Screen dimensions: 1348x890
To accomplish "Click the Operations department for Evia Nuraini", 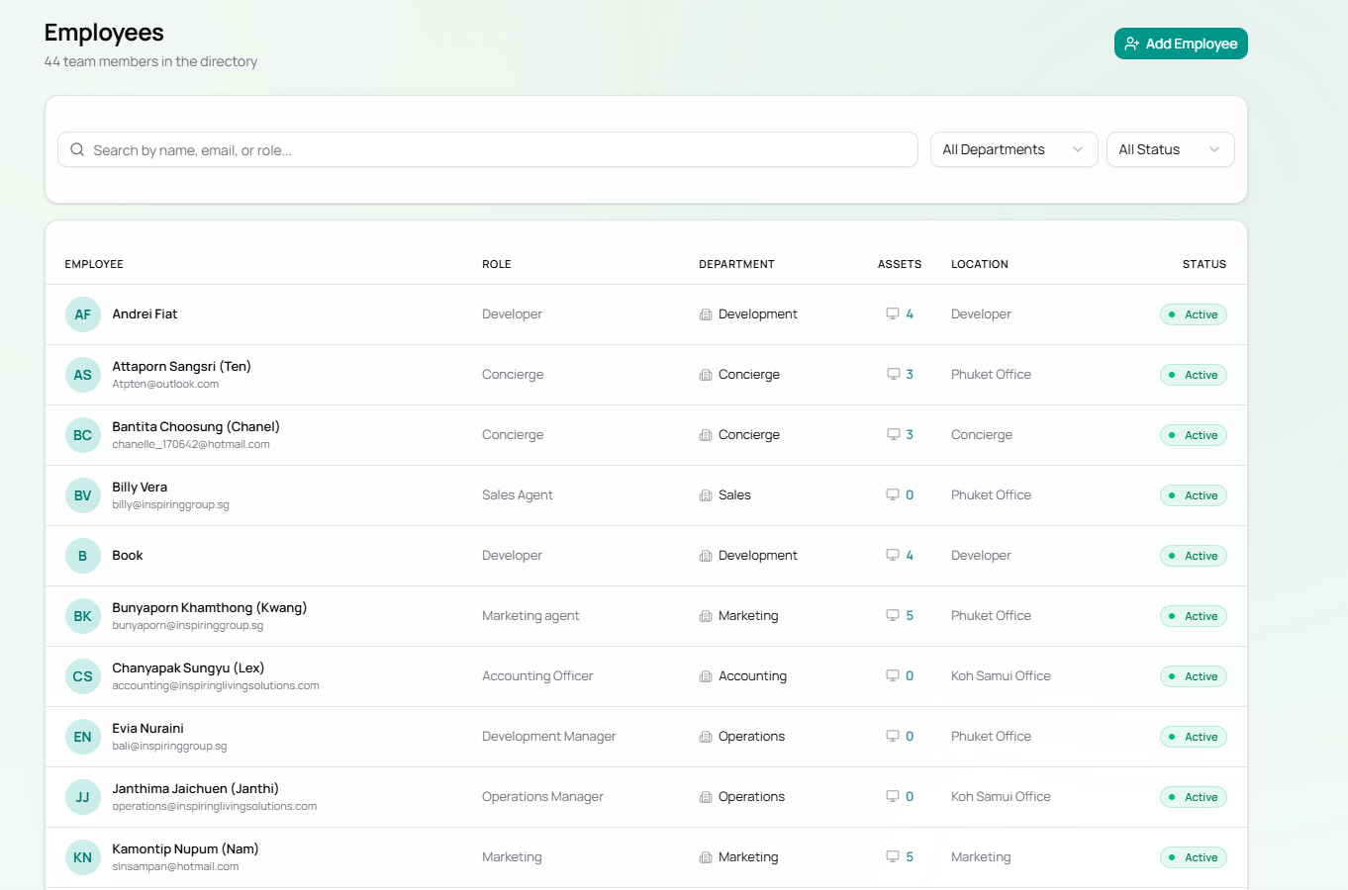I will [x=751, y=736].
